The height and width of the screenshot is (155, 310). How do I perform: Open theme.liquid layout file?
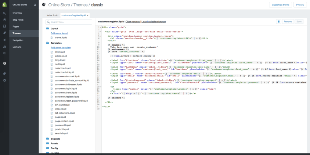coord(61,37)
